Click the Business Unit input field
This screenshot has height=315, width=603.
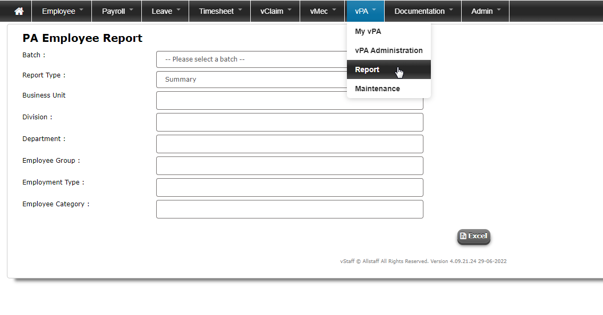(x=290, y=101)
